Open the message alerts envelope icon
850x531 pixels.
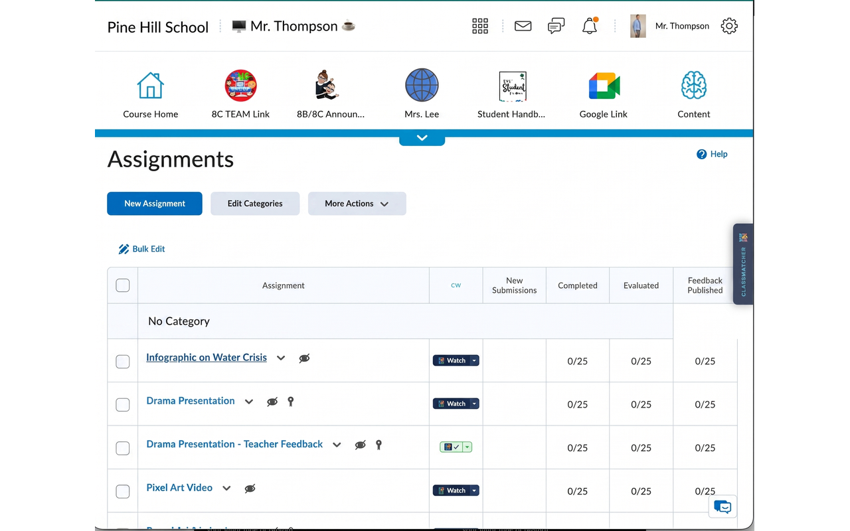click(x=523, y=26)
